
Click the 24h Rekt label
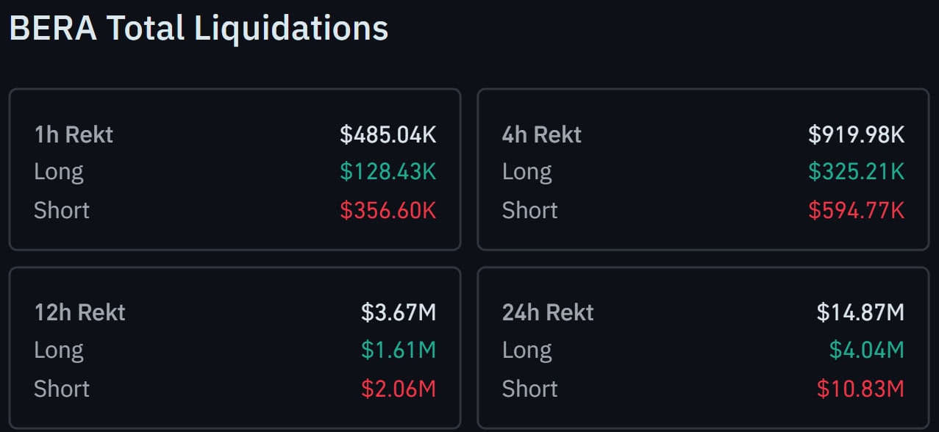point(548,312)
